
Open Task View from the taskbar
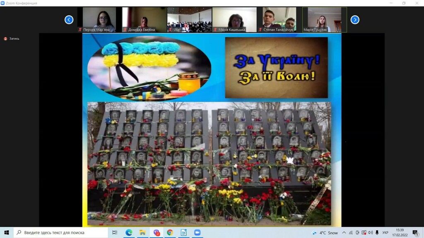click(x=115, y=233)
